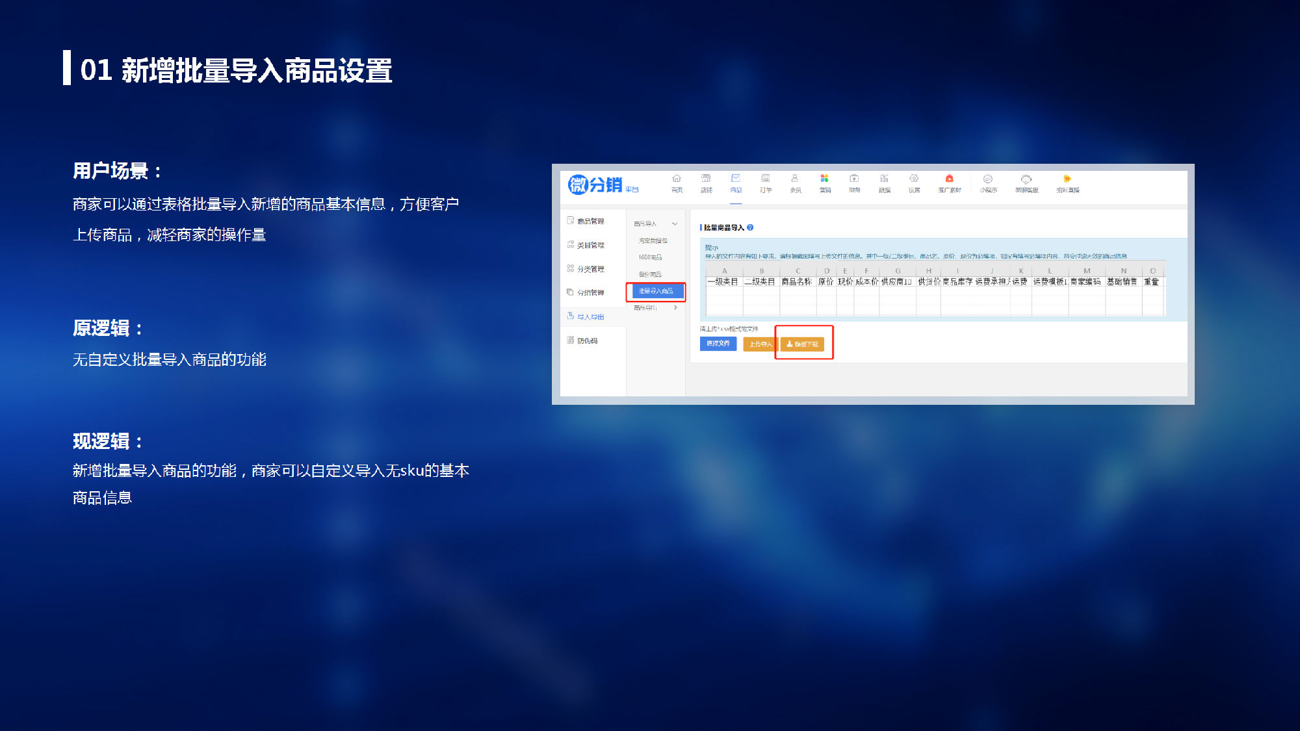Expand the 商品导出 submenu arrow
Screen dimensions: 1300x731
point(676,307)
